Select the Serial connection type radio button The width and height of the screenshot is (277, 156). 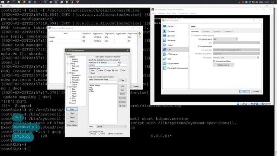(90, 73)
